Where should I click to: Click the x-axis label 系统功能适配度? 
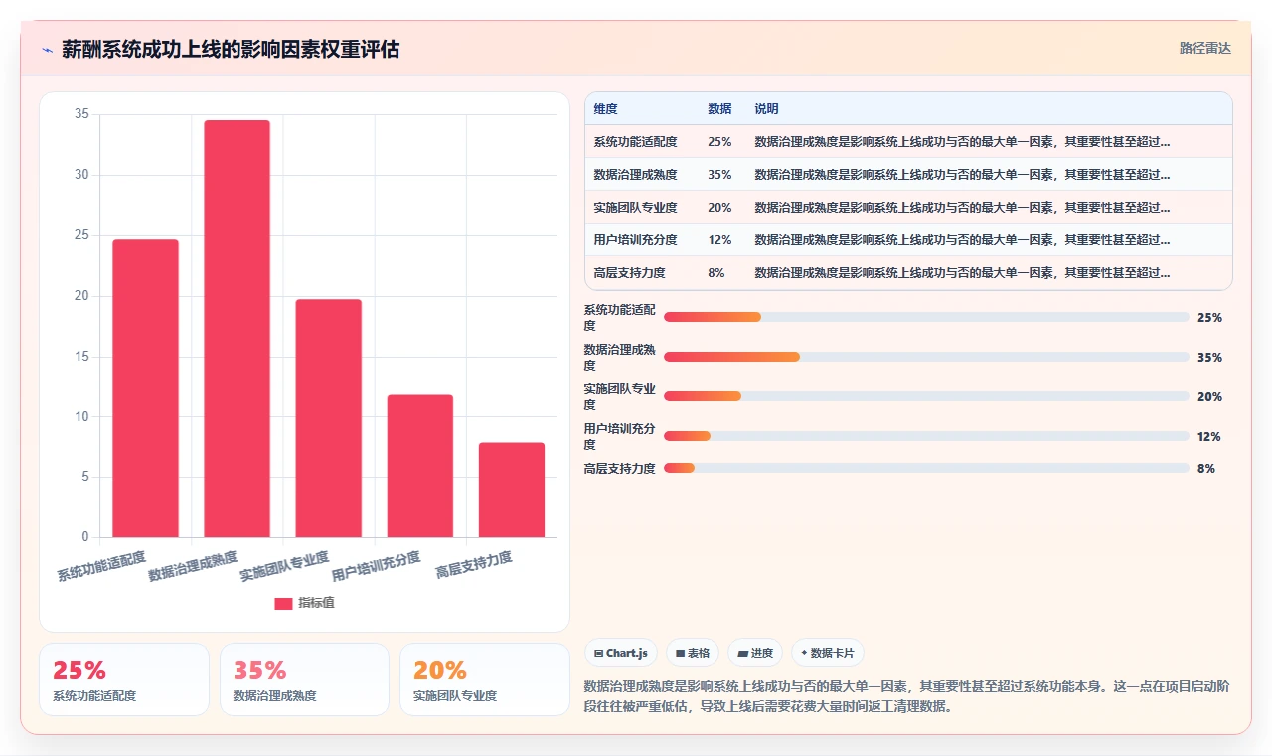(x=101, y=565)
